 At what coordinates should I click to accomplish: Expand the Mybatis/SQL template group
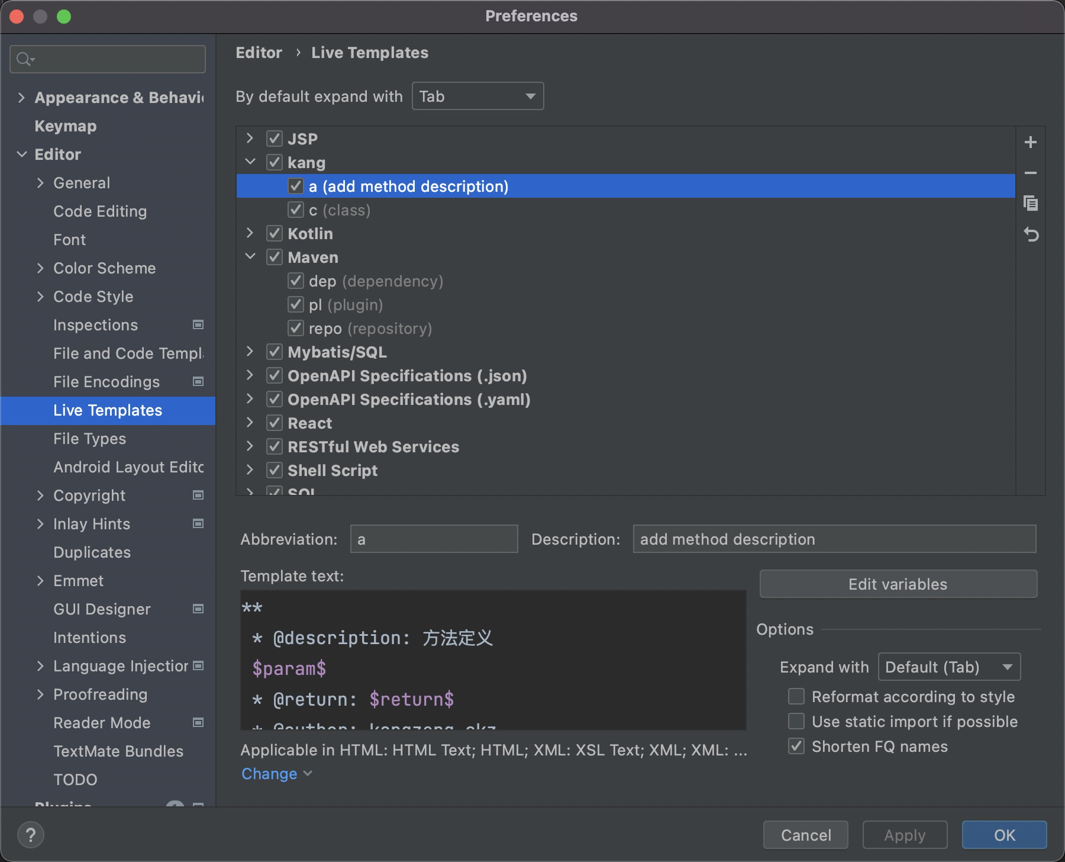(250, 351)
